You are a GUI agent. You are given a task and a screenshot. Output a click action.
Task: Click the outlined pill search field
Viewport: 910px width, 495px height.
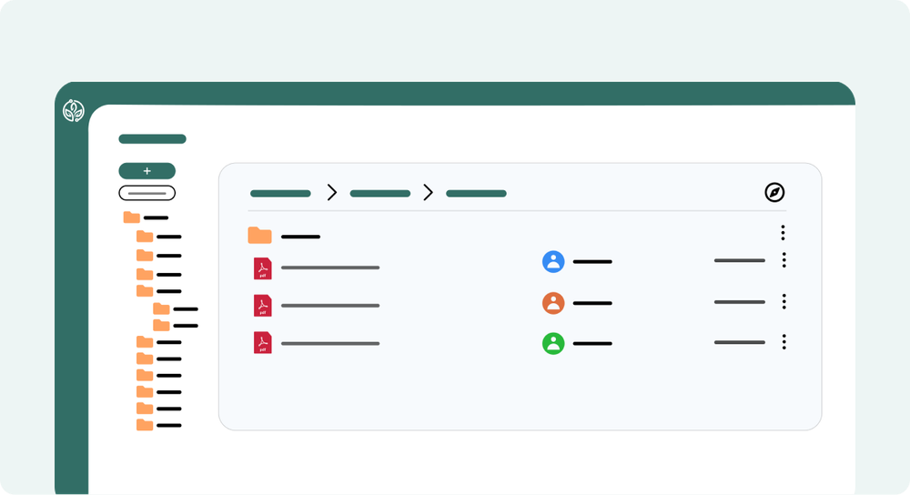147,193
